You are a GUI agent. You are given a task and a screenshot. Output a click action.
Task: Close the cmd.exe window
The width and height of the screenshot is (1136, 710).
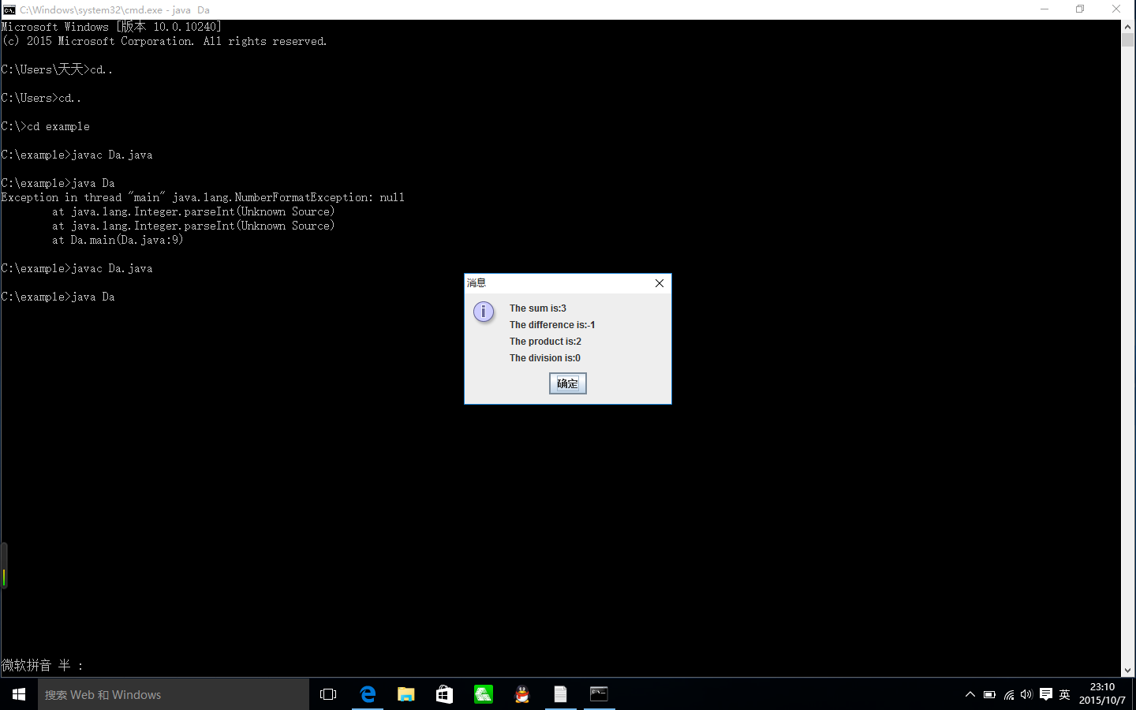click(x=1116, y=9)
